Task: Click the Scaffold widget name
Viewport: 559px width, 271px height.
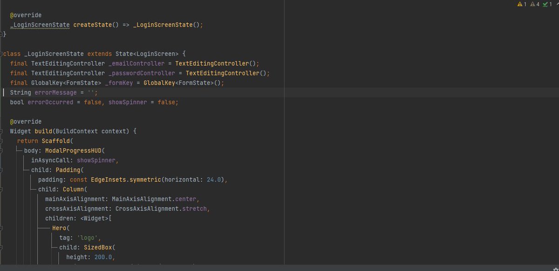Action: coord(55,141)
